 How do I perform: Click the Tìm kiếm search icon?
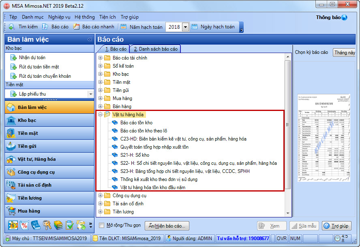12,27
